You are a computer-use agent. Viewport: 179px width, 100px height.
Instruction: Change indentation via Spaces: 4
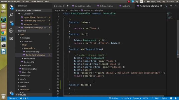coord(137,98)
